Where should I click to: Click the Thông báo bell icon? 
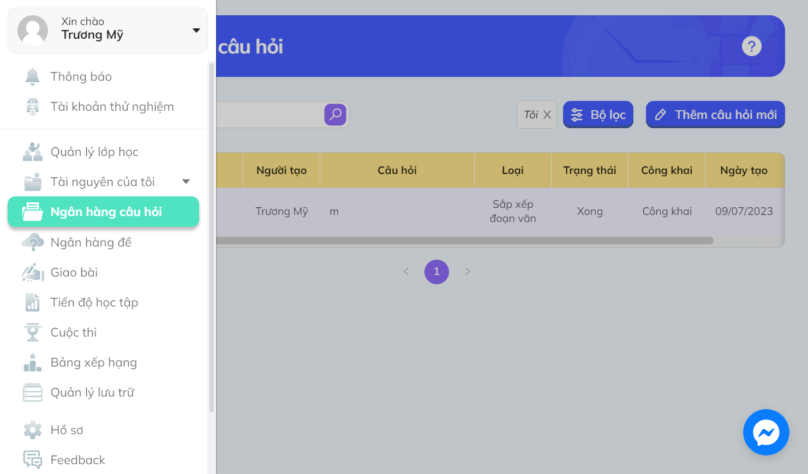[33, 76]
